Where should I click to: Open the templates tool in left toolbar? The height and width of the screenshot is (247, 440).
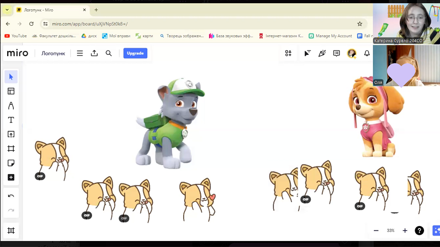(11, 91)
